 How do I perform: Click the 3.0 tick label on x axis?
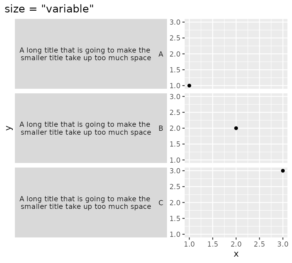click(x=283, y=244)
